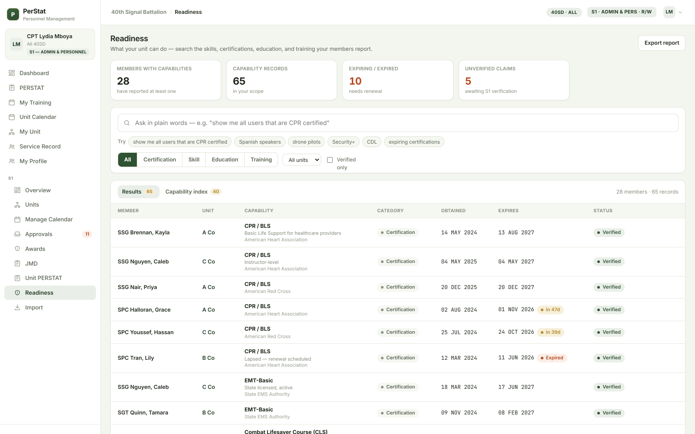Select the Training filter tab
The image size is (695, 434).
pyautogui.click(x=261, y=159)
